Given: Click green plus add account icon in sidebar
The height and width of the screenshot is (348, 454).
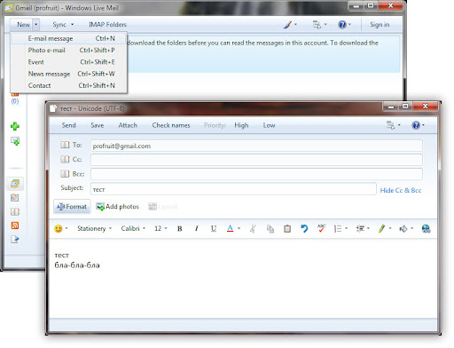Looking at the screenshot, I should click(x=15, y=126).
